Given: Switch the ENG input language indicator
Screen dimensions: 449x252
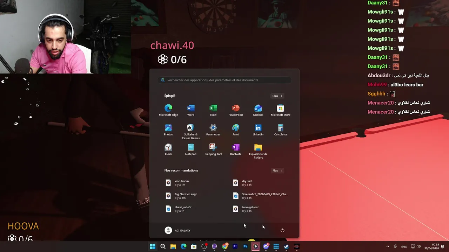Looking at the screenshot, I should pos(404,246).
